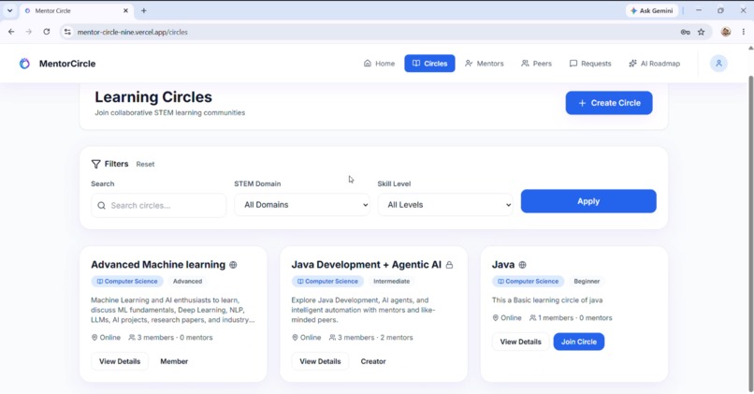The image size is (754, 394).
Task: Click the filter funnel icon
Action: pos(95,164)
